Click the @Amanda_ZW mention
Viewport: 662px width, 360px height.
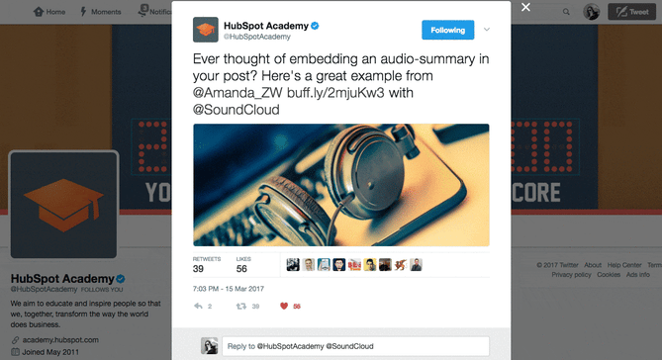point(237,93)
